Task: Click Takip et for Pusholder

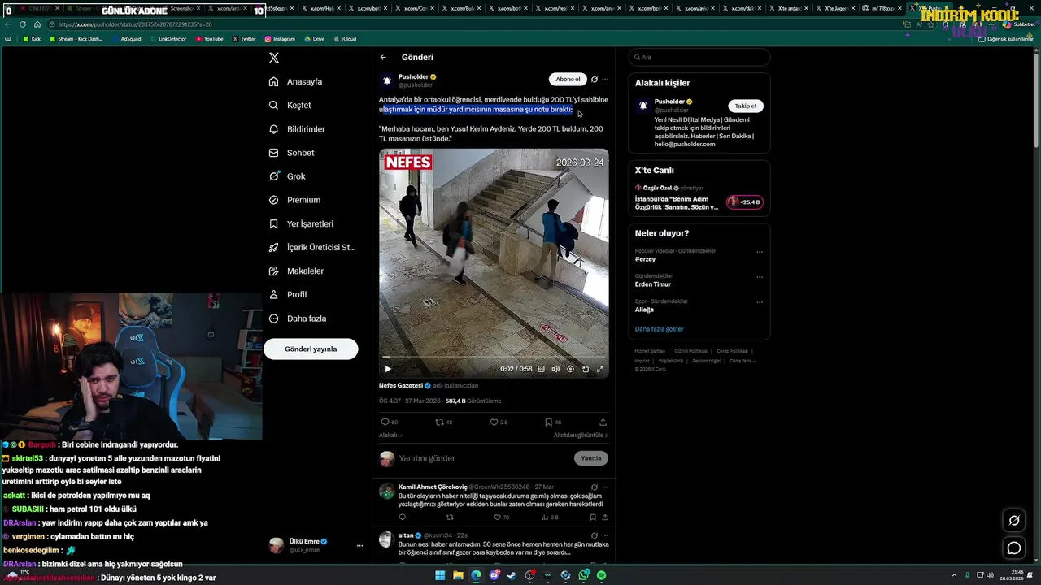Action: 746,106
